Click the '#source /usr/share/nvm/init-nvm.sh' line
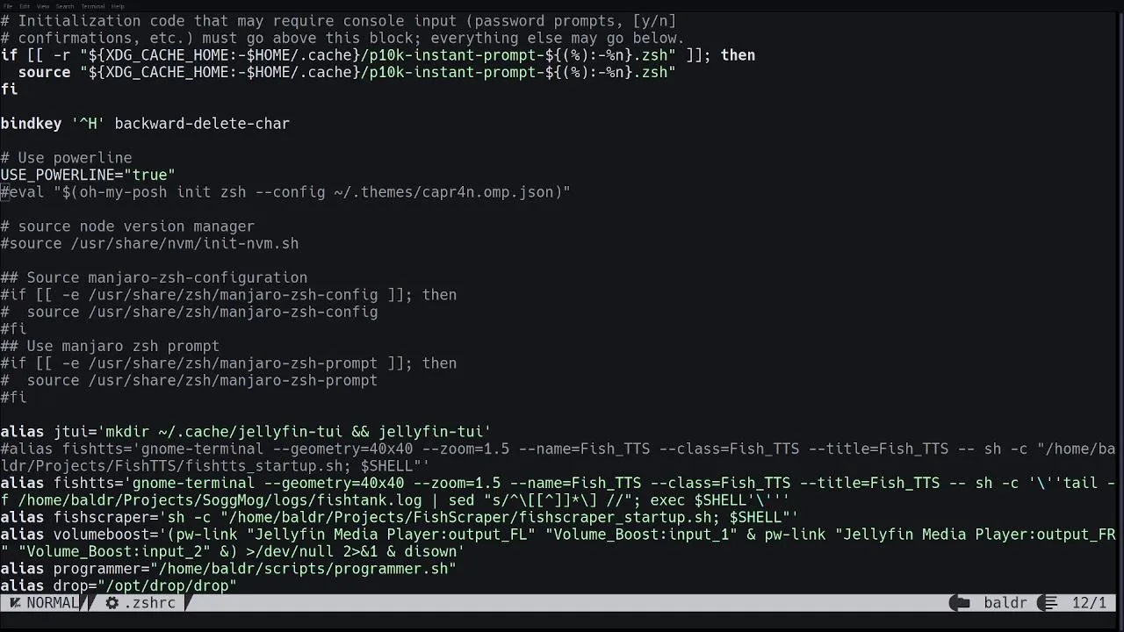This screenshot has height=632, width=1124. pos(149,243)
